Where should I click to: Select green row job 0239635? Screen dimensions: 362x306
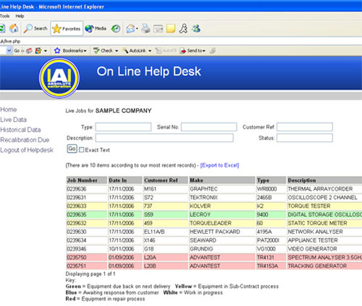(x=76, y=215)
